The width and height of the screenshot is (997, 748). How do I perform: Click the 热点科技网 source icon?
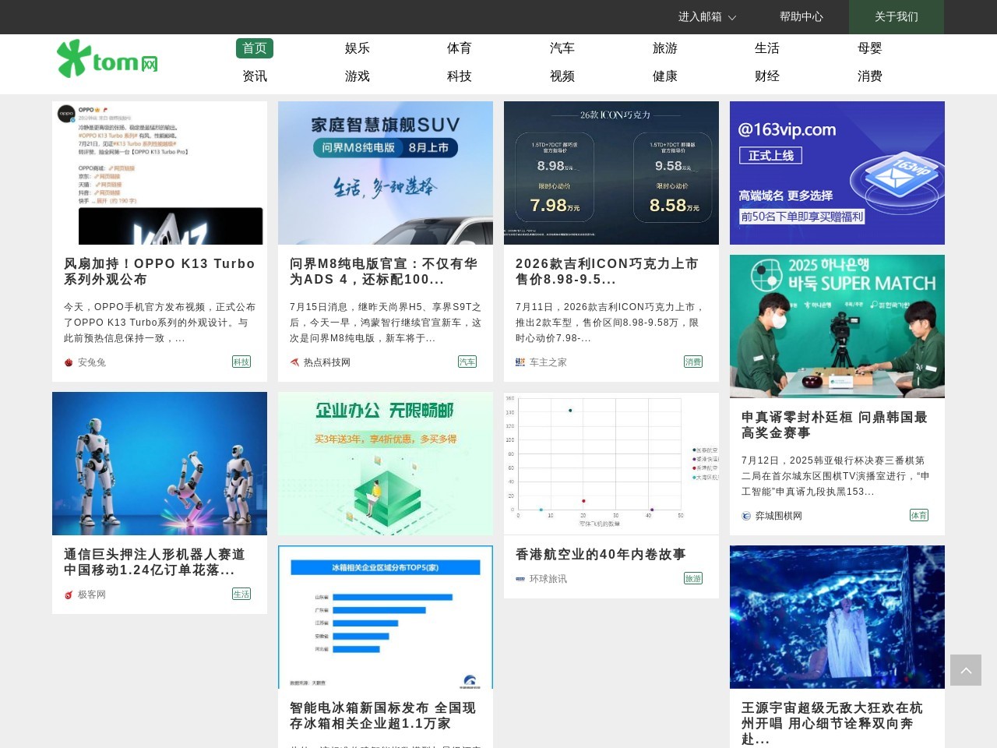[294, 362]
